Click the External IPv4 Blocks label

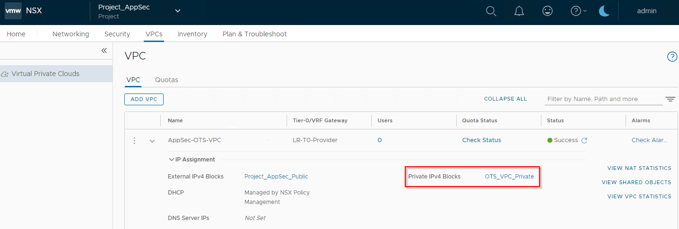coord(196,177)
